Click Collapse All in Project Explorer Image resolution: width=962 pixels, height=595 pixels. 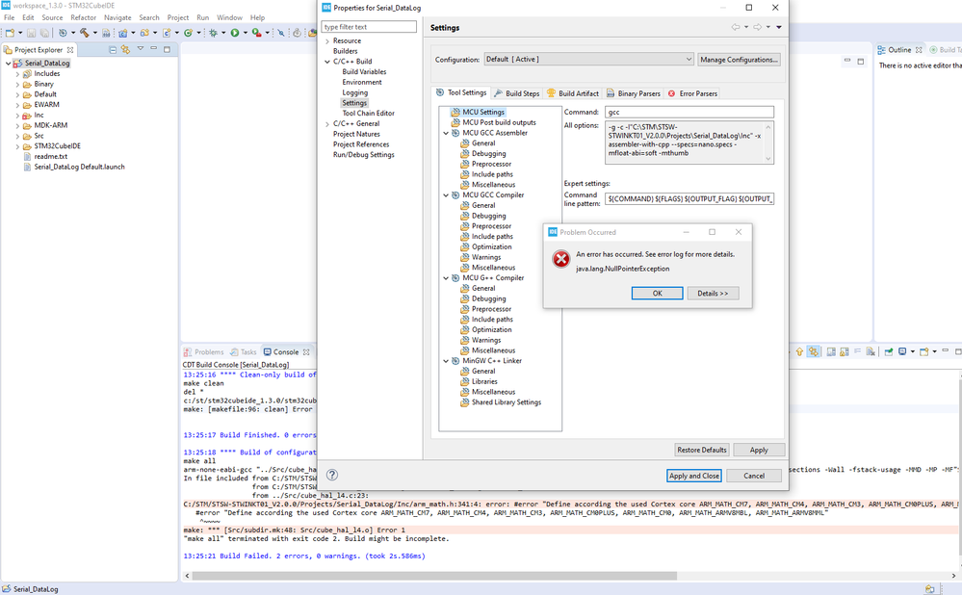click(x=113, y=50)
